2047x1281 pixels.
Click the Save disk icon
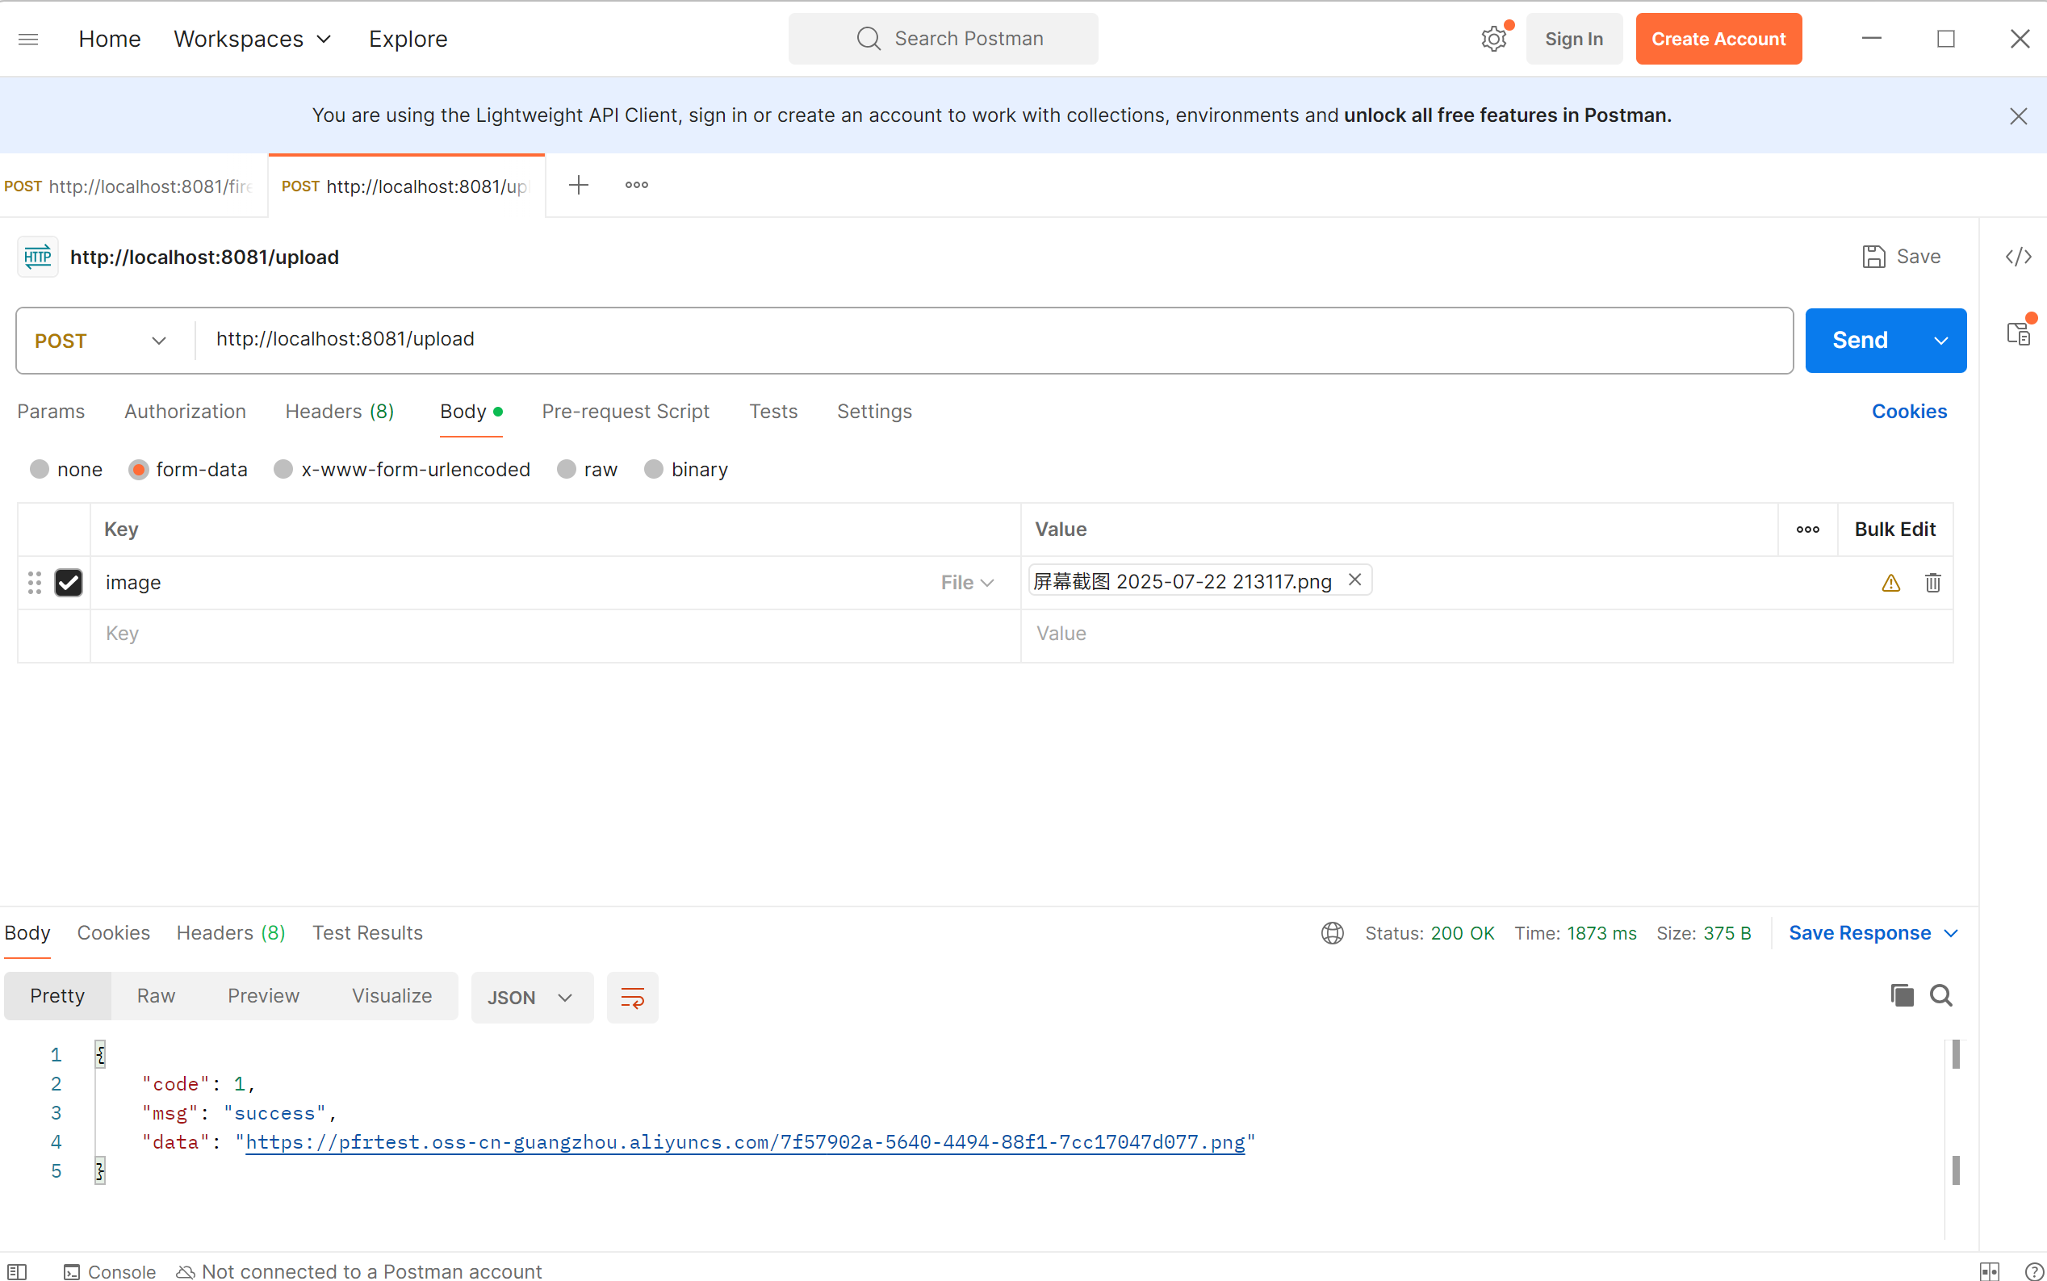[x=1873, y=257]
